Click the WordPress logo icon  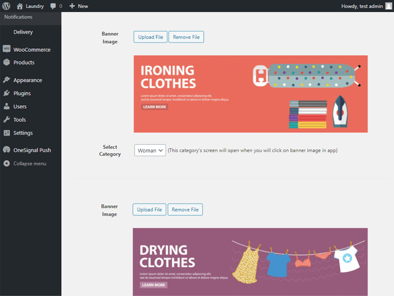pos(6,6)
